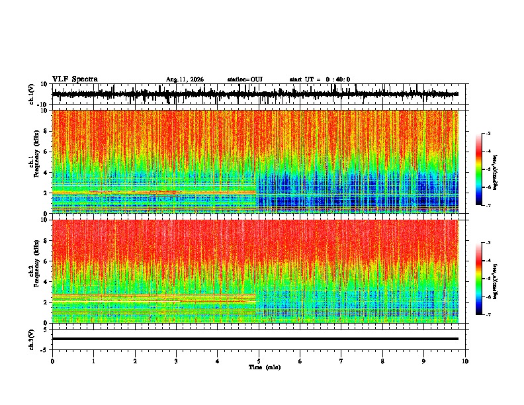Click the '-7' label of ch.1 colorbar

click(x=488, y=205)
